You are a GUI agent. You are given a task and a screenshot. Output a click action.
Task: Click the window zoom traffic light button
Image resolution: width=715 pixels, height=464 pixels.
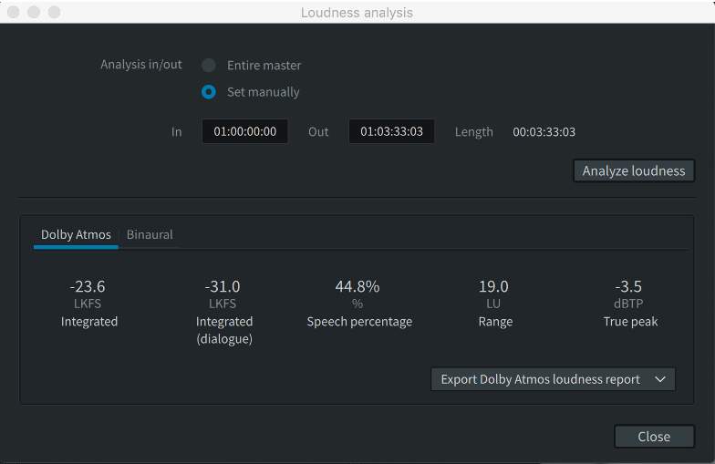coord(54,13)
